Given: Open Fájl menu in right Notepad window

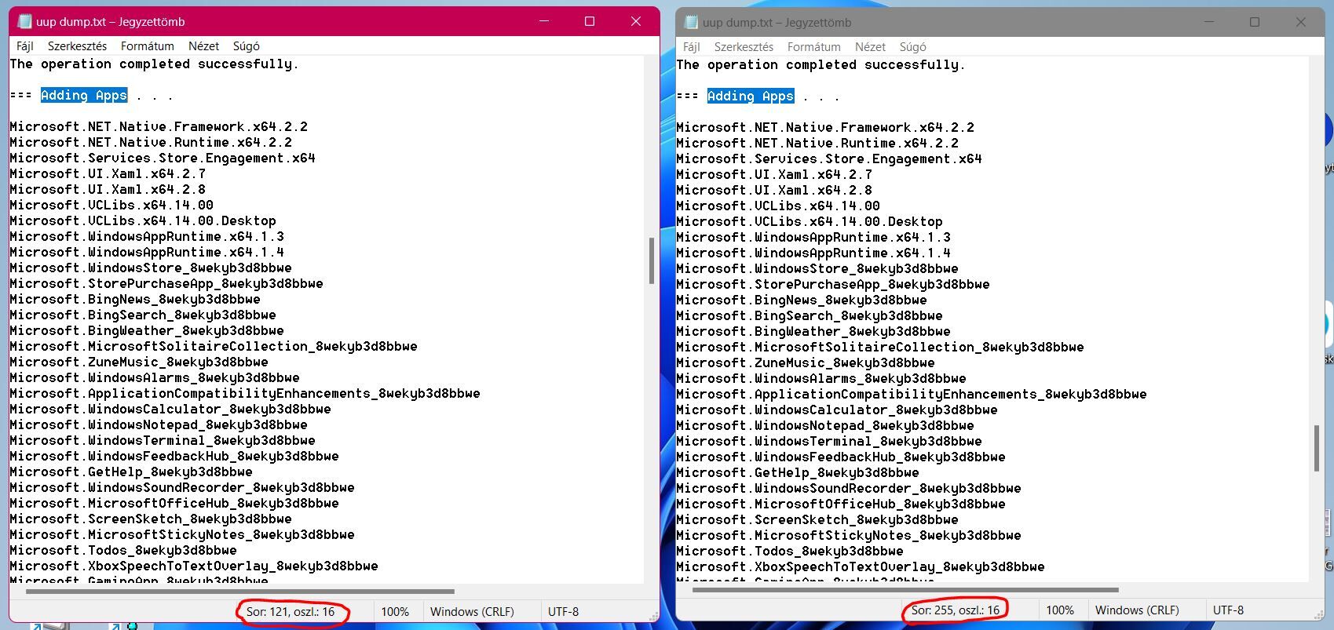Looking at the screenshot, I should click(x=691, y=47).
